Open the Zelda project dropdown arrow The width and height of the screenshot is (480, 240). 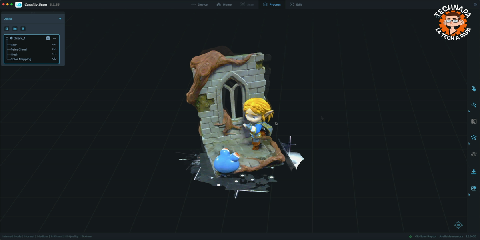click(60, 19)
